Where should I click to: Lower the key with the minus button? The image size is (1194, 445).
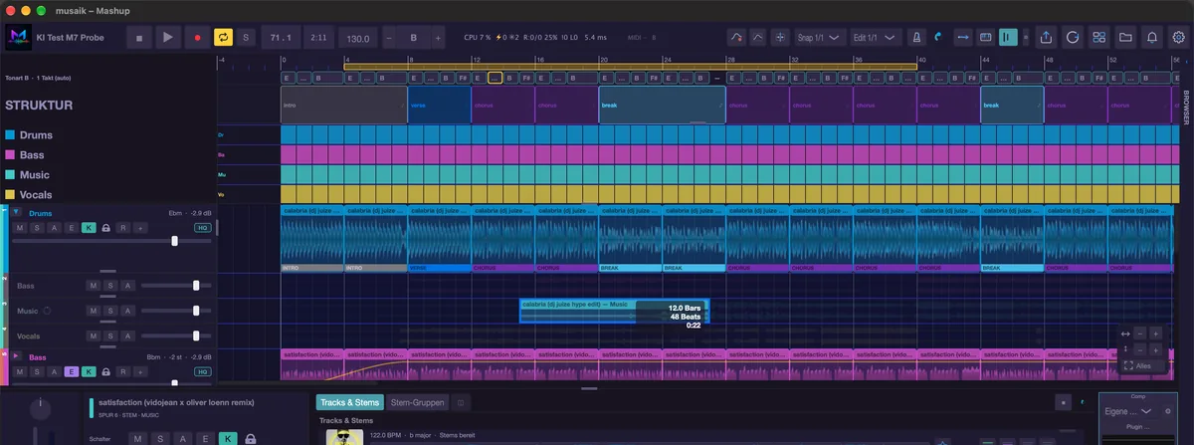(389, 38)
